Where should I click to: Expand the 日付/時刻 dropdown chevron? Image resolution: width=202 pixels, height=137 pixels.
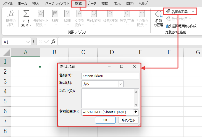click(94, 25)
